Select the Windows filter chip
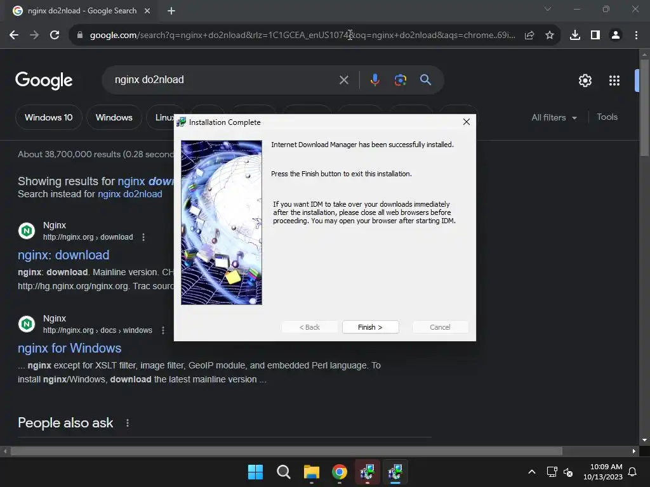Viewport: 650px width, 487px height. (114, 117)
